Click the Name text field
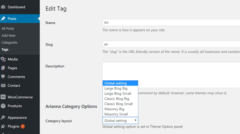This screenshot has height=134, width=240. (171, 22)
